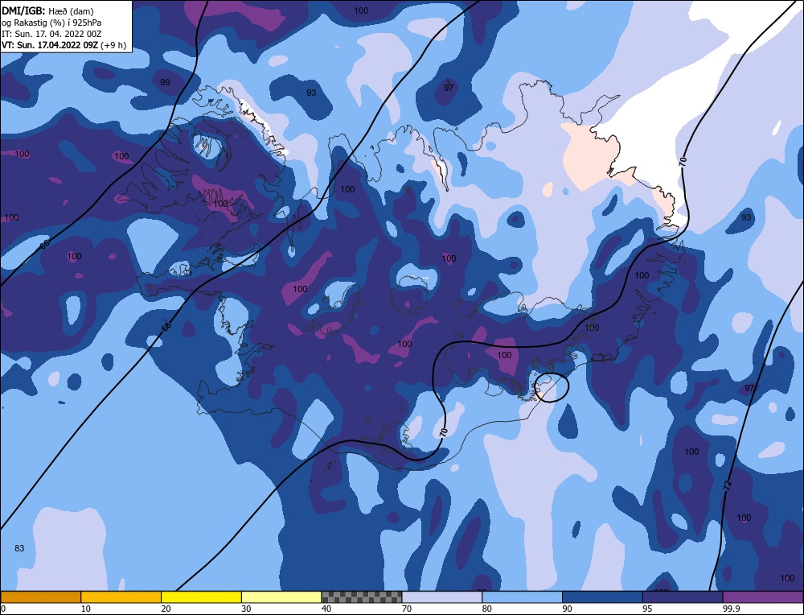
Task: Click the bright yellow 20–30 legend swatch
Action: click(x=201, y=596)
